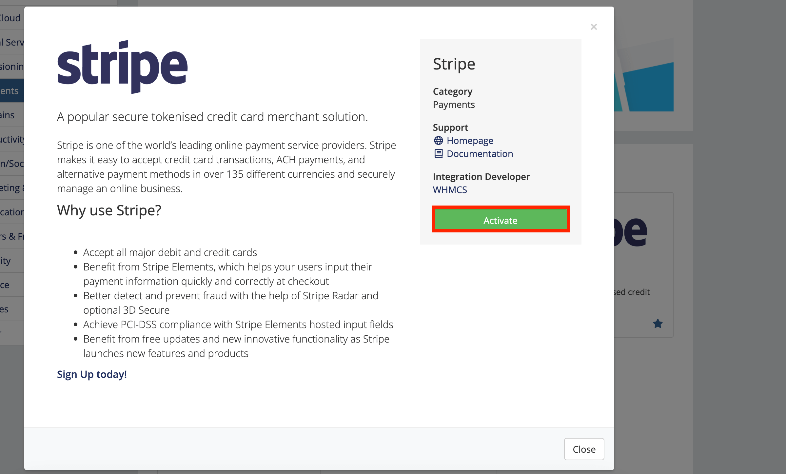Click the globe icon beside Homepage

click(x=438, y=140)
